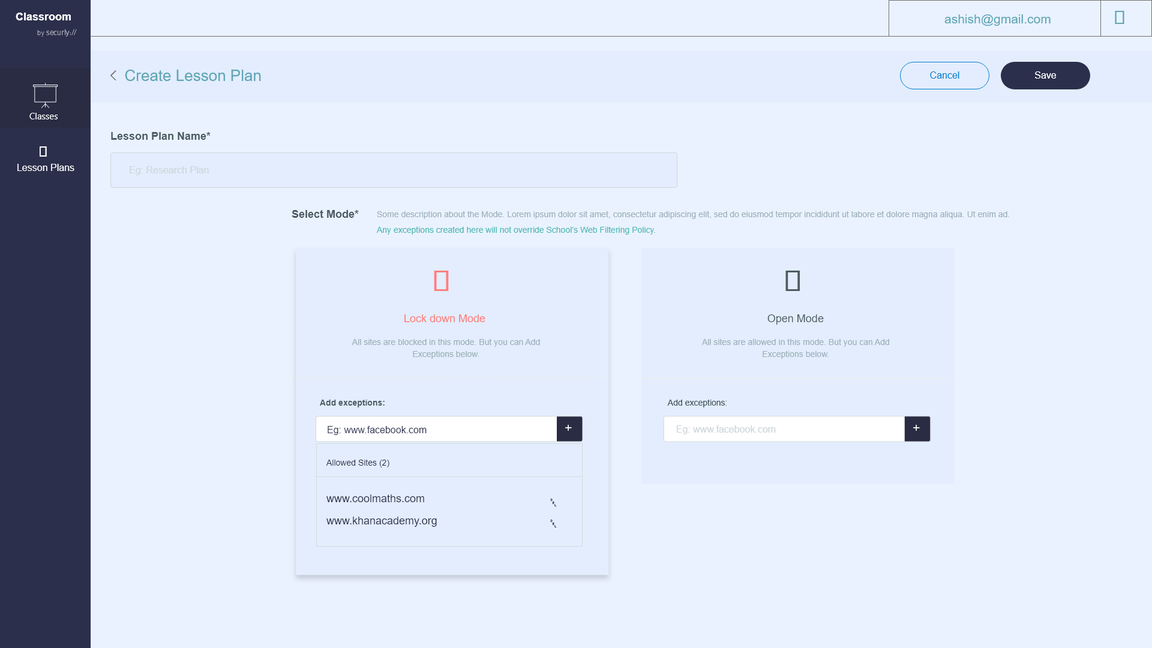The height and width of the screenshot is (648, 1152).
Task: Add exception with Open Mode plus button
Action: pyautogui.click(x=917, y=428)
